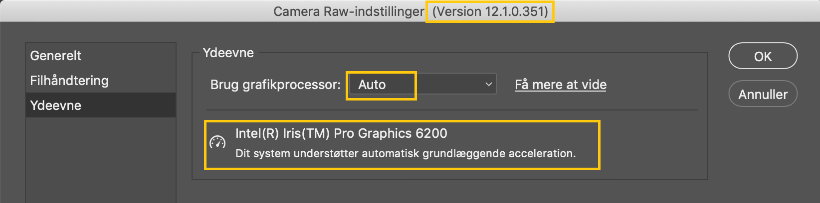Open the Få mere at vide link

pos(561,85)
